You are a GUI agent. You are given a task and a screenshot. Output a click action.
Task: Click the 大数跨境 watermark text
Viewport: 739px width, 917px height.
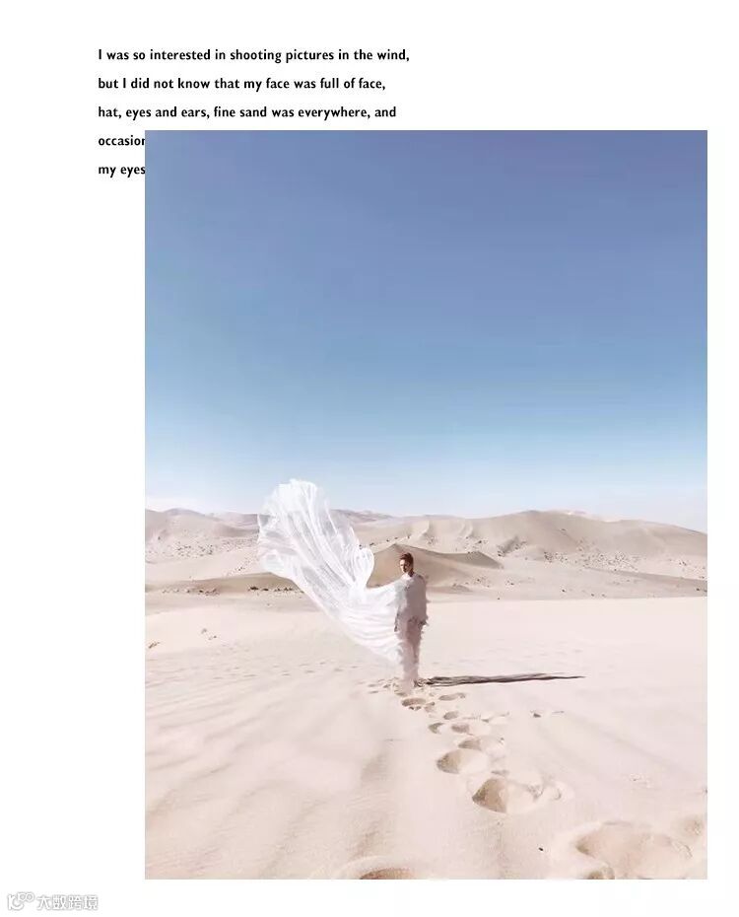point(67,902)
